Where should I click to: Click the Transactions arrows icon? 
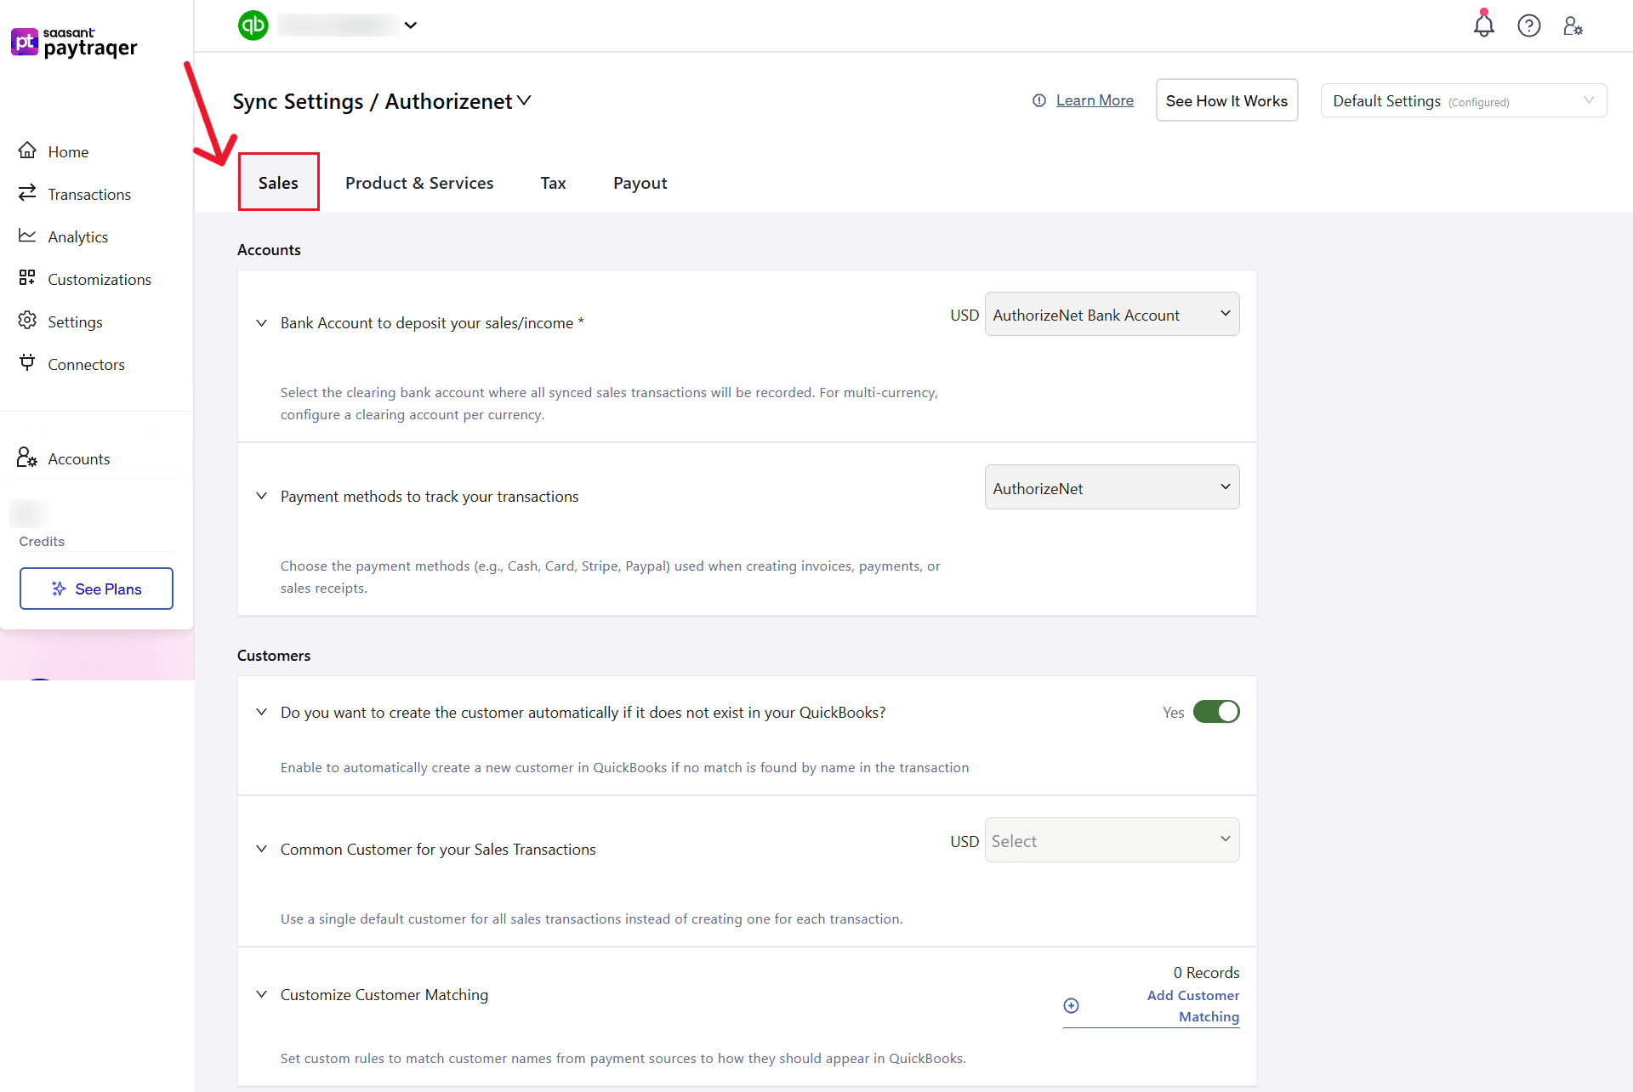click(x=28, y=193)
